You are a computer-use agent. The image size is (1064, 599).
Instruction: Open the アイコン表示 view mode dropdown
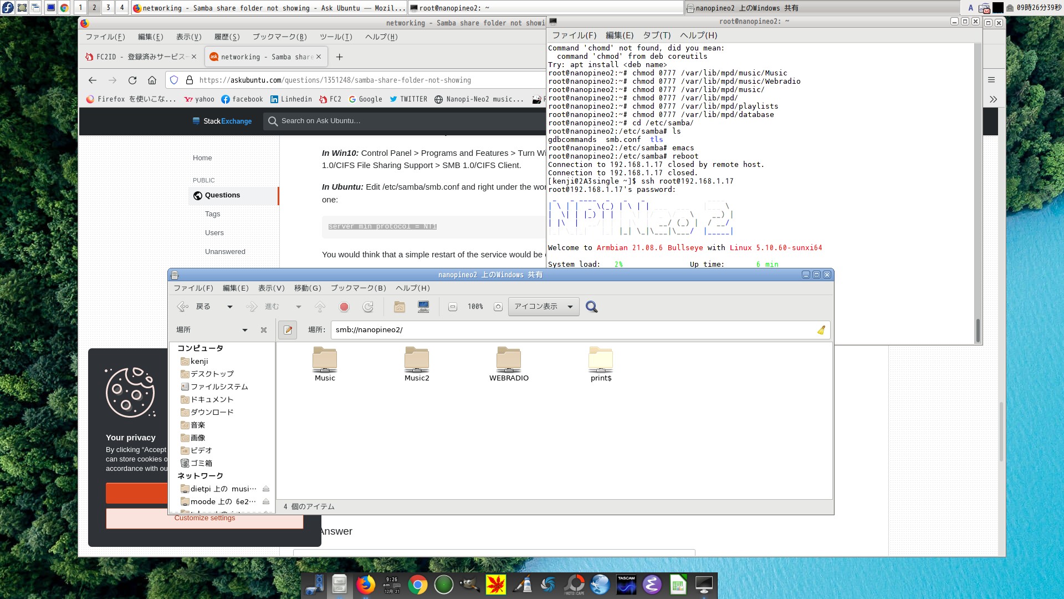[x=543, y=307]
